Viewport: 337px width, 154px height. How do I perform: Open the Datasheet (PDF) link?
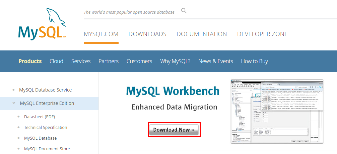pos(40,117)
